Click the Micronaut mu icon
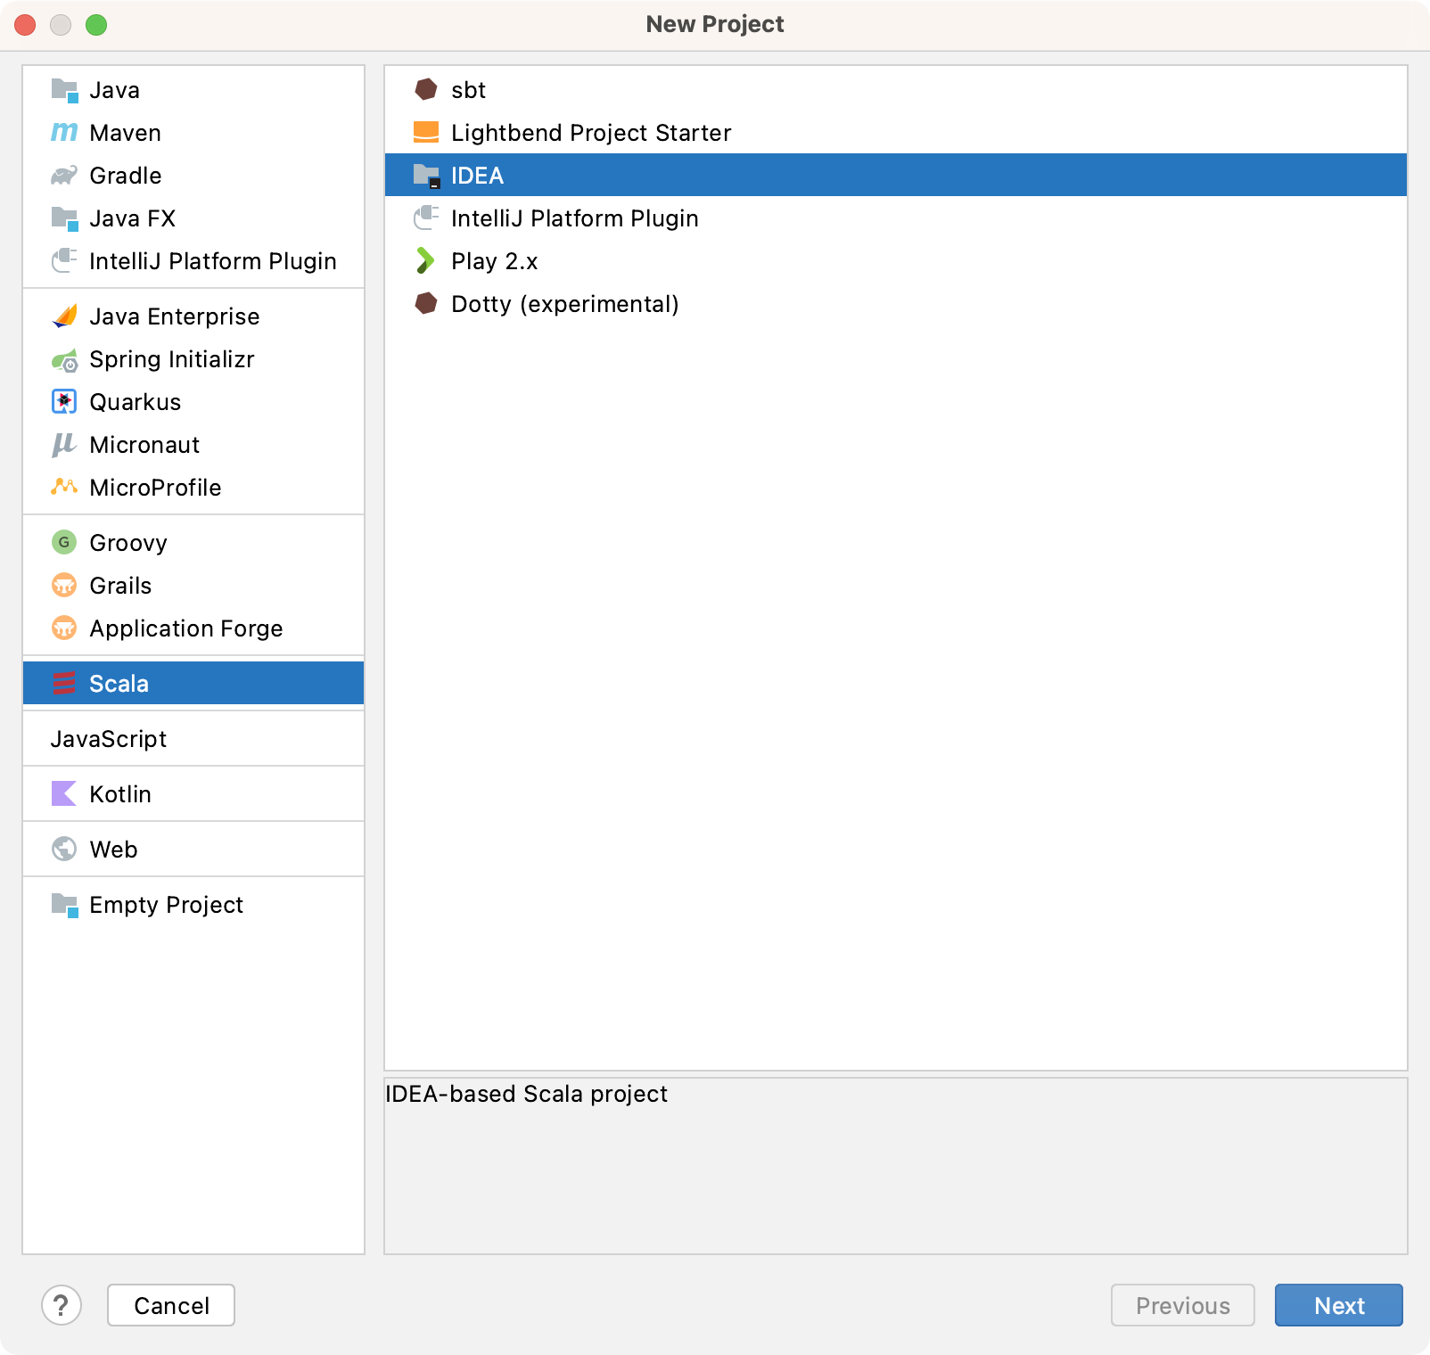This screenshot has height=1355, width=1430. pyautogui.click(x=64, y=445)
